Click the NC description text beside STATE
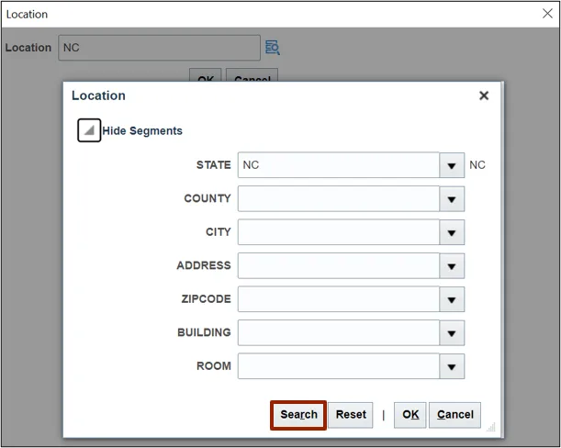Image resolution: width=561 pixels, height=448 pixels. [477, 165]
